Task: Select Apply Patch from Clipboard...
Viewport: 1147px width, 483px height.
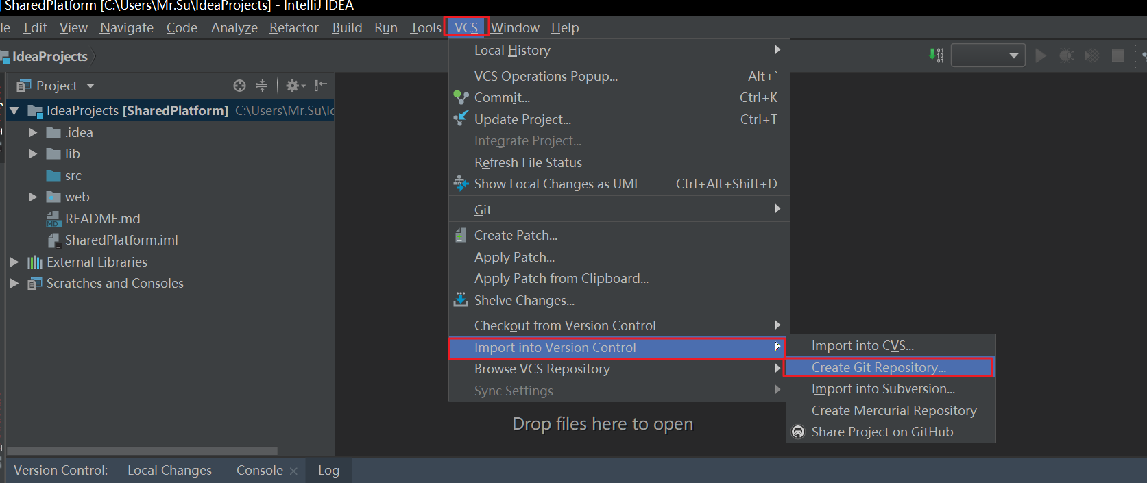Action: point(619,278)
